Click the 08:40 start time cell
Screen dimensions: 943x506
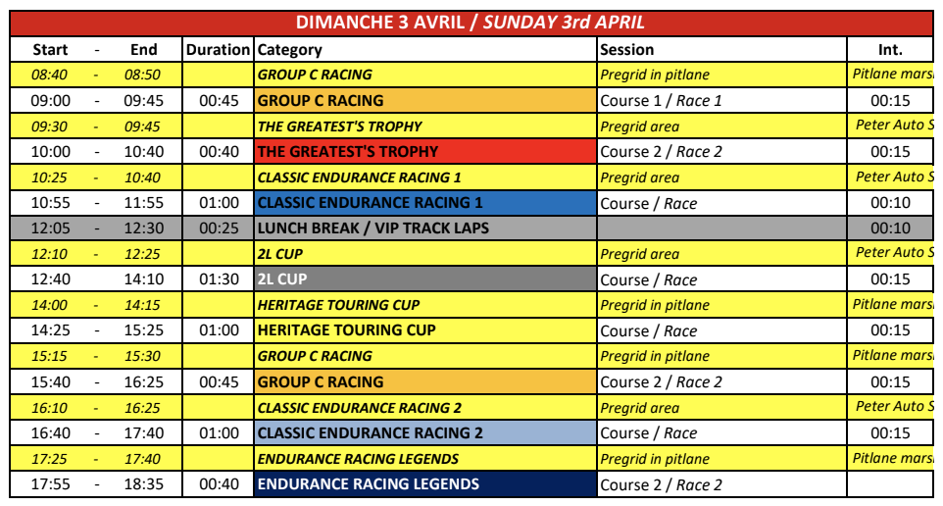coord(50,75)
